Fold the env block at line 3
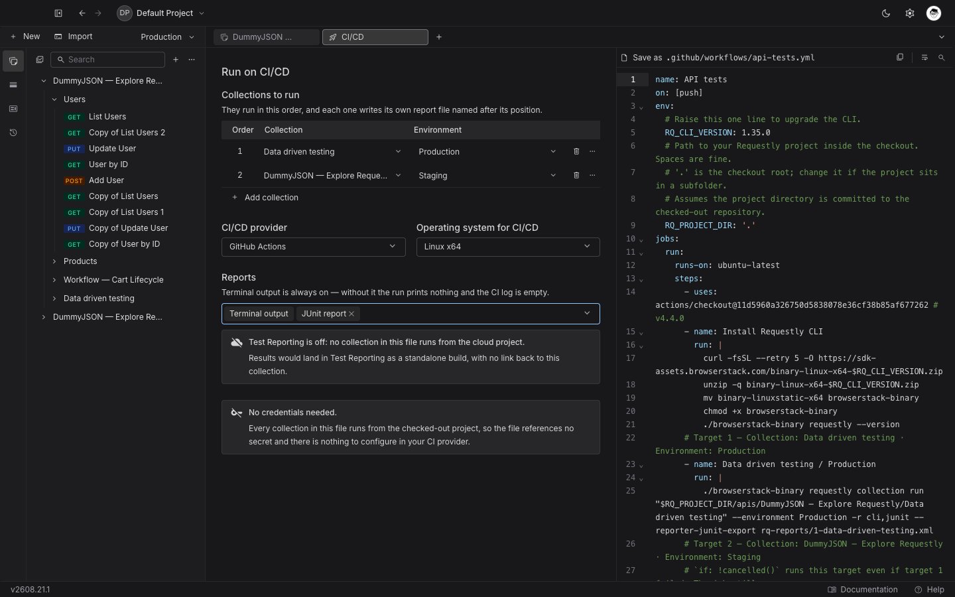Screen dimensions: 955x597 [641, 107]
